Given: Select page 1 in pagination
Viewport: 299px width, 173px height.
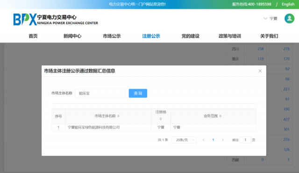Looking at the screenshot, I should click(x=213, y=140).
